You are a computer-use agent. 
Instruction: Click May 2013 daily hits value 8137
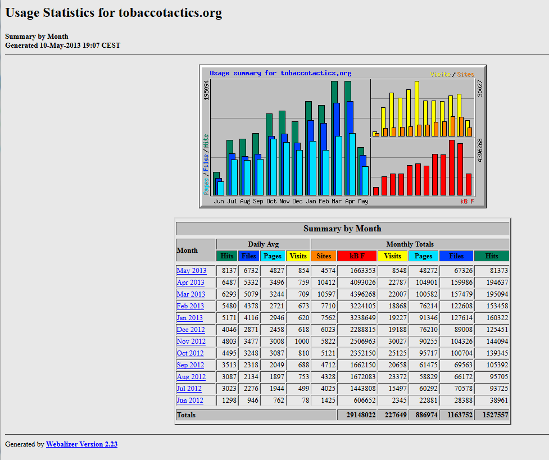coord(229,271)
